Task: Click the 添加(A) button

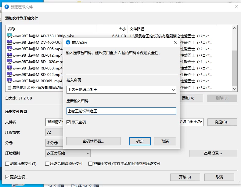Action: [x=192, y=98]
